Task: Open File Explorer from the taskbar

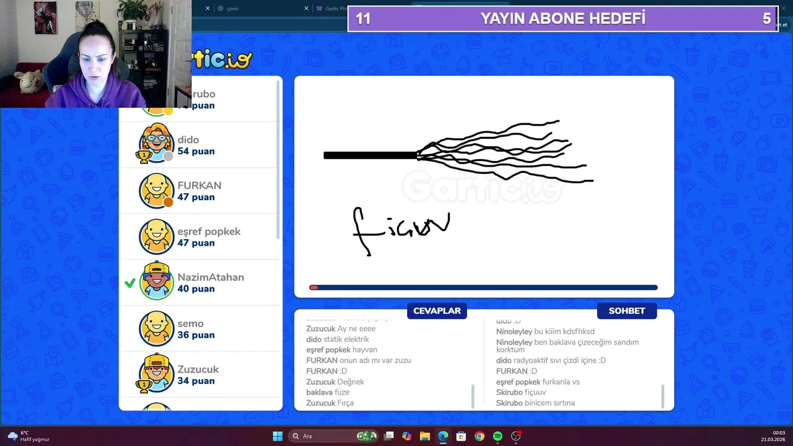Action: (x=424, y=436)
